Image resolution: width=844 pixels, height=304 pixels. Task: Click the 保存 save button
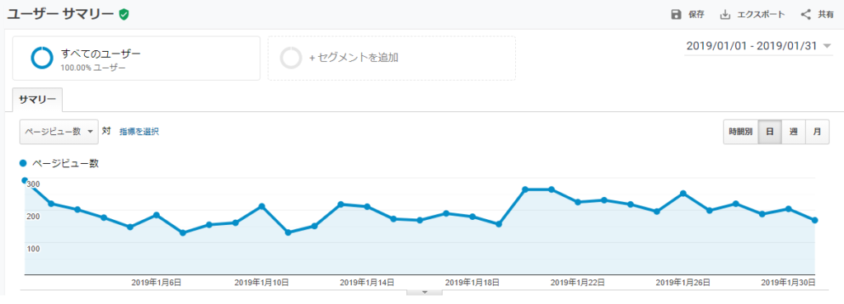click(688, 15)
